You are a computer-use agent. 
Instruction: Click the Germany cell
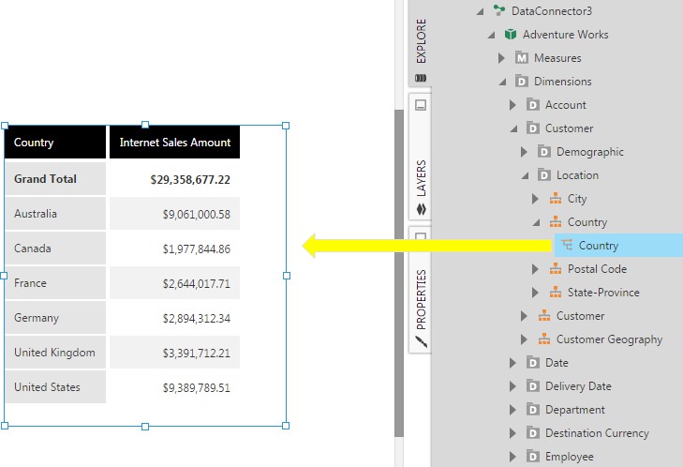point(55,318)
